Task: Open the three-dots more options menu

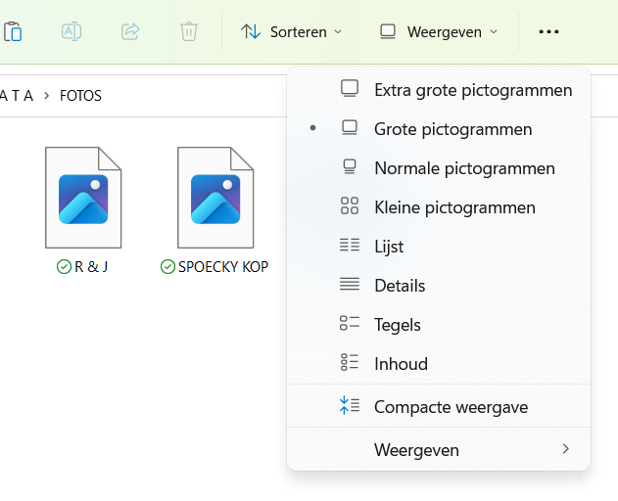Action: pos(548,31)
